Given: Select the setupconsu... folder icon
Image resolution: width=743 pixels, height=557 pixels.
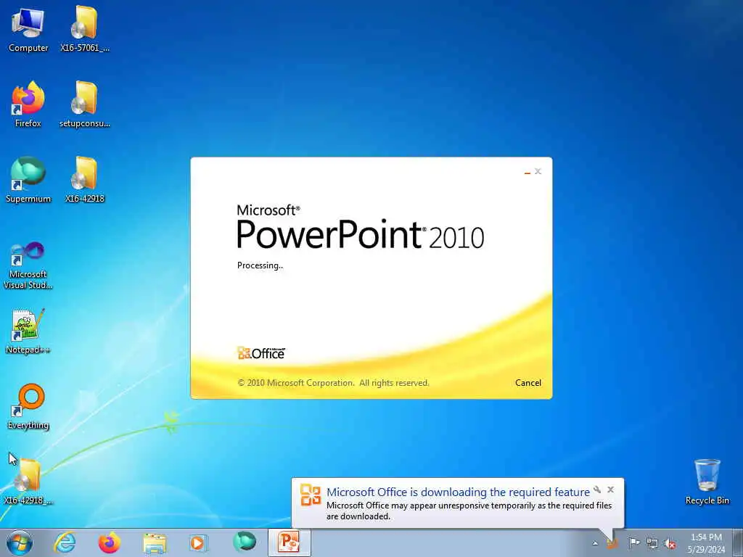Looking at the screenshot, I should pos(85,104).
